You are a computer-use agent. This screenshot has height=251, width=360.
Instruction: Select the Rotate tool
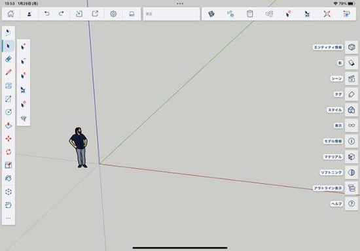9,152
